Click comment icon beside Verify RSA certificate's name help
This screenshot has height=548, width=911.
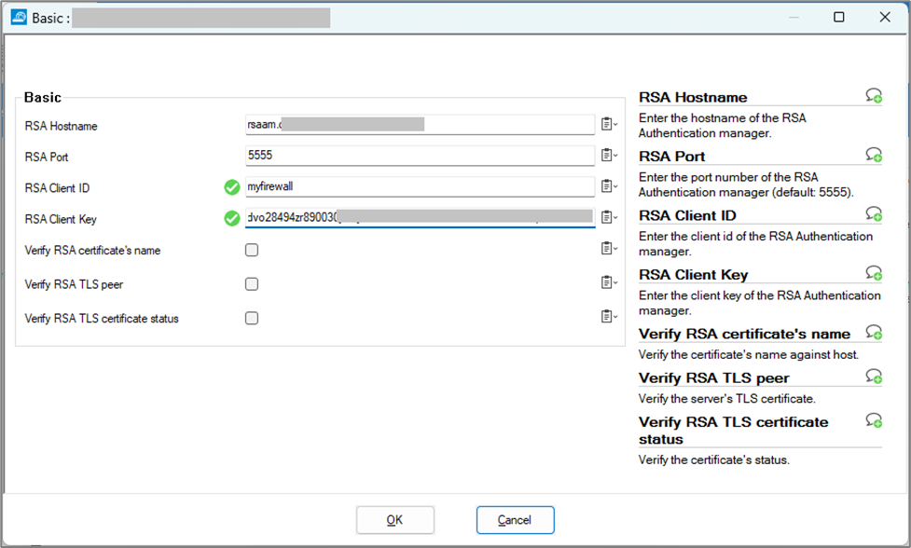coord(874,333)
